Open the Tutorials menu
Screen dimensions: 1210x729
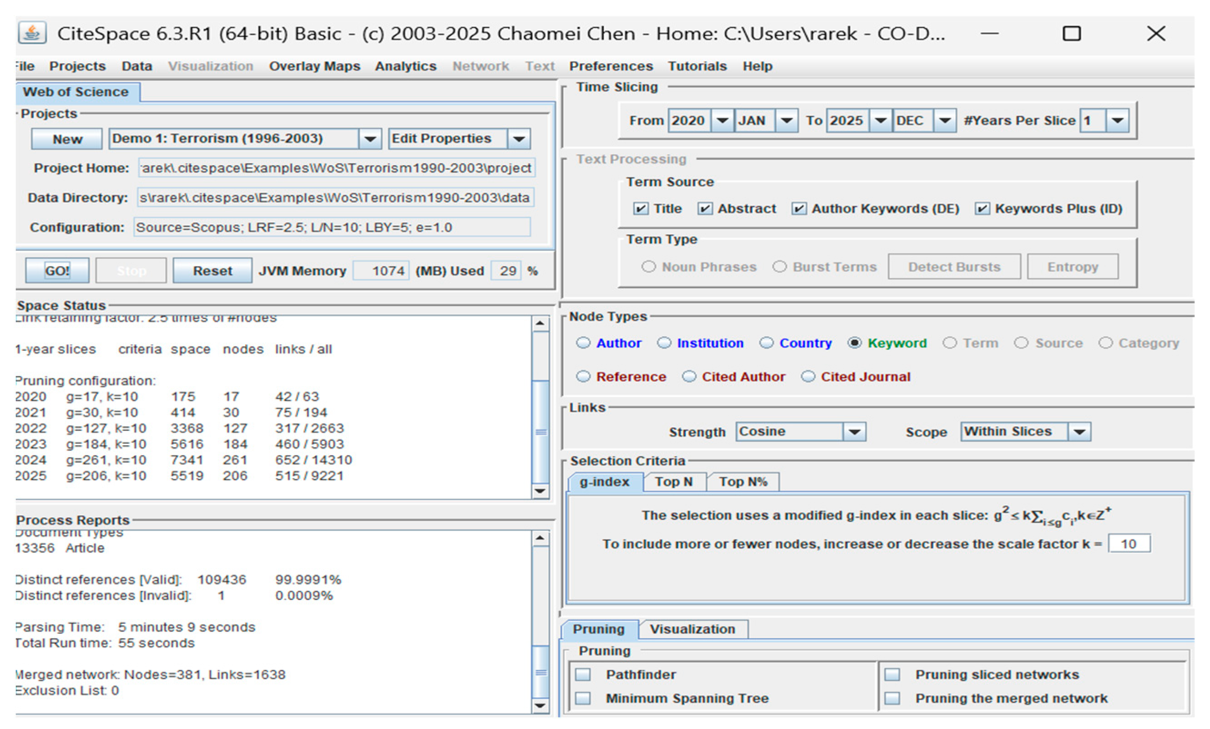(697, 66)
